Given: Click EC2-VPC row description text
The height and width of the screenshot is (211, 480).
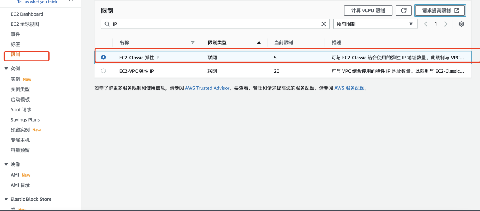Looking at the screenshot, I should 398,71.
